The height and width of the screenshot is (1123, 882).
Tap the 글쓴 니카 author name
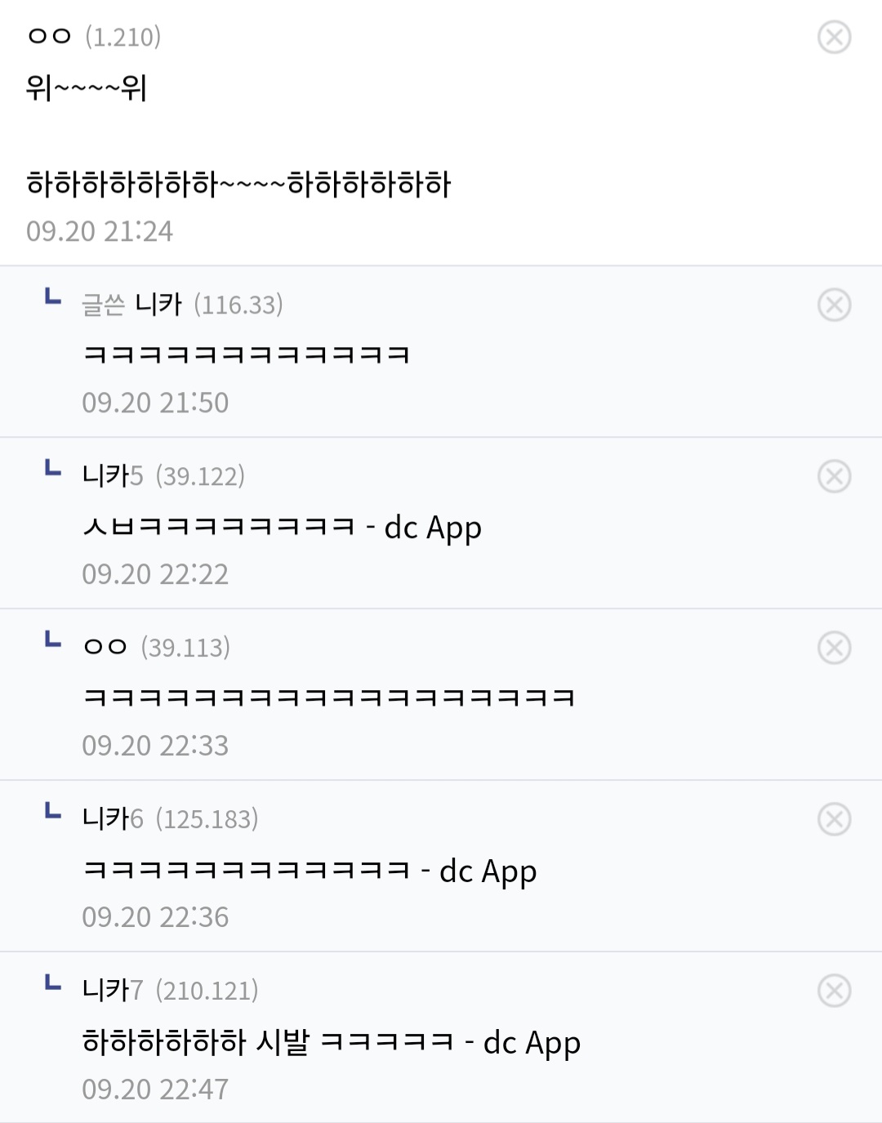(131, 304)
